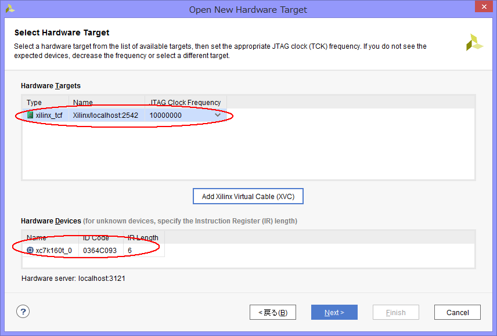Sort targets by Name column header

(x=106, y=103)
